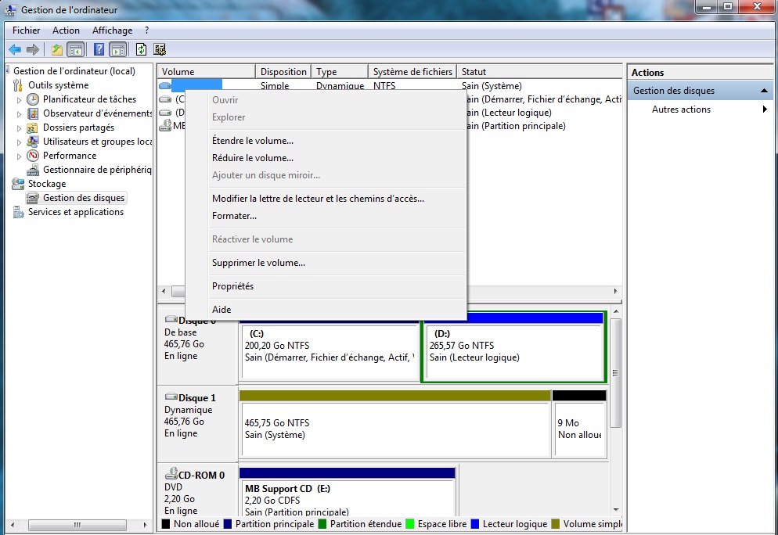Collapse the Gestion des disques actions section
Viewport: 778px width, 535px height.
(x=764, y=91)
